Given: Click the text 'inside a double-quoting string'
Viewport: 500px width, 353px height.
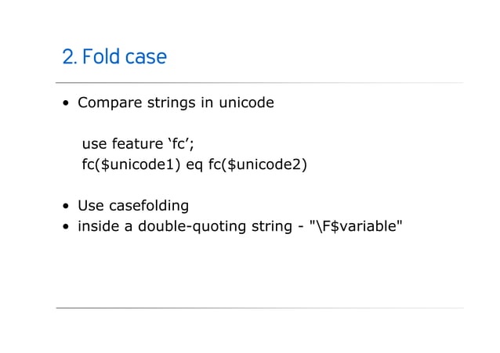Looking at the screenshot, I should [x=185, y=226].
